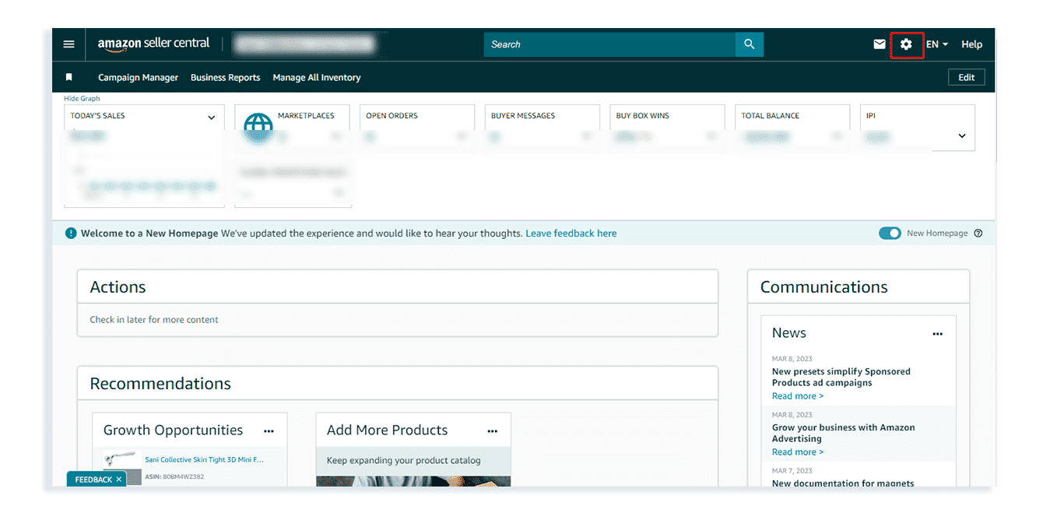The width and height of the screenshot is (1050, 513).
Task: Click the Edit button
Action: point(966,77)
